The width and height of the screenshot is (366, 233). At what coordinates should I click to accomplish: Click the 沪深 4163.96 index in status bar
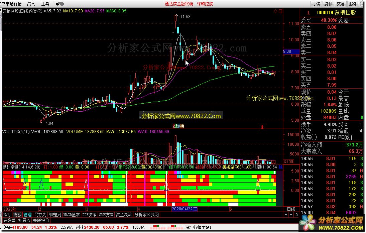pos(16,227)
